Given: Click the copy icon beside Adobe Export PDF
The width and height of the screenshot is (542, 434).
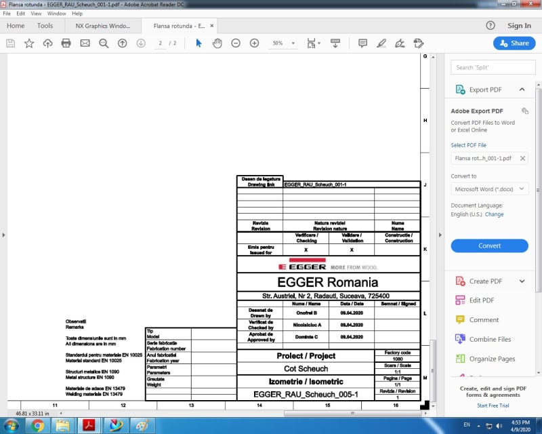Looking at the screenshot, I should 525,111.
